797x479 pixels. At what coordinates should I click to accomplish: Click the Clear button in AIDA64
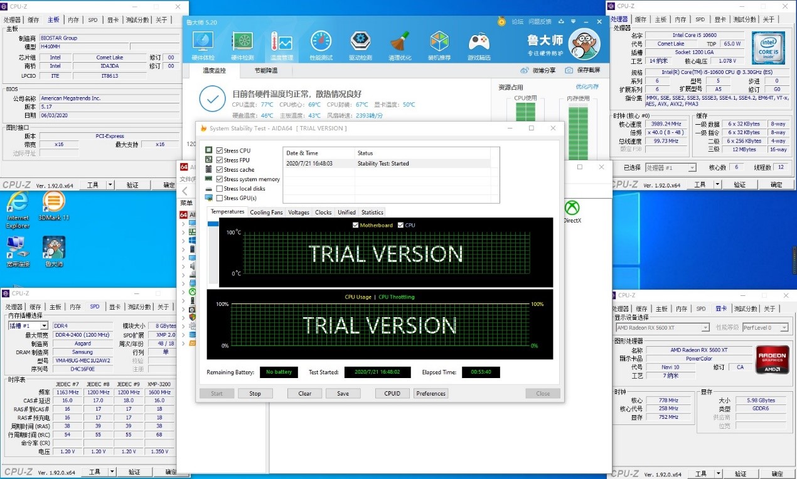[305, 394]
